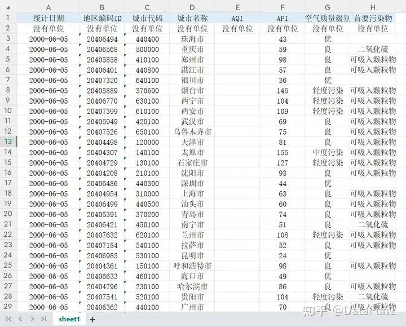406x327 pixels.
Task: Go to the first sheet navigation arrow
Action: (8, 319)
